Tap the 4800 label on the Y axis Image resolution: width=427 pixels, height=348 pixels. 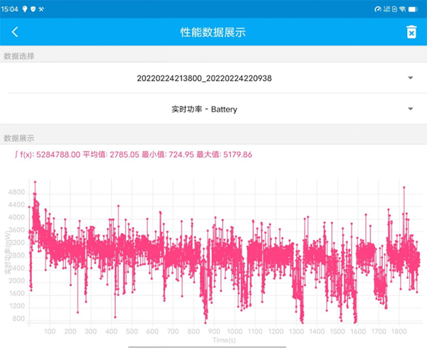click(x=16, y=192)
